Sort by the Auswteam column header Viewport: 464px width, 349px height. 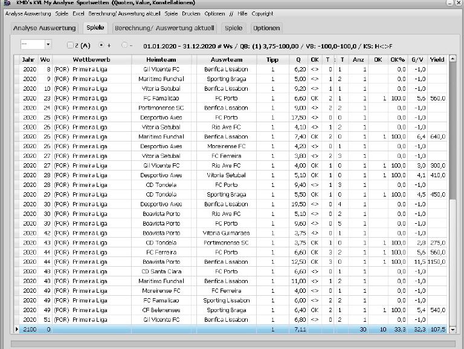(227, 59)
